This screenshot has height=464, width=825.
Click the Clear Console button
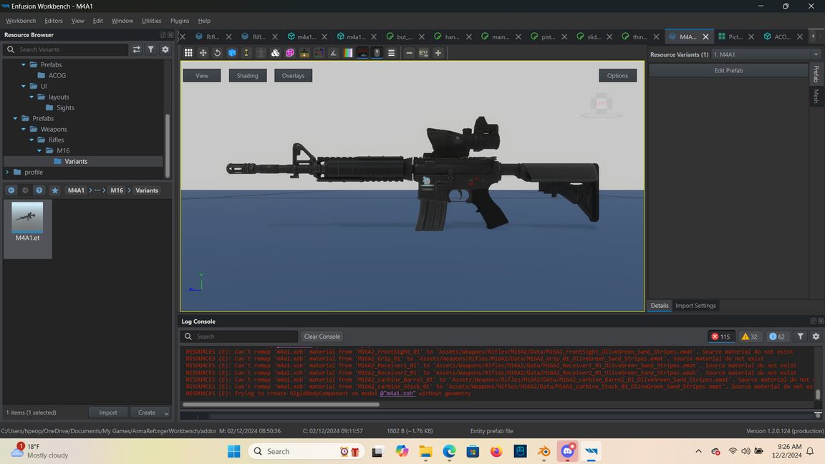tap(322, 337)
